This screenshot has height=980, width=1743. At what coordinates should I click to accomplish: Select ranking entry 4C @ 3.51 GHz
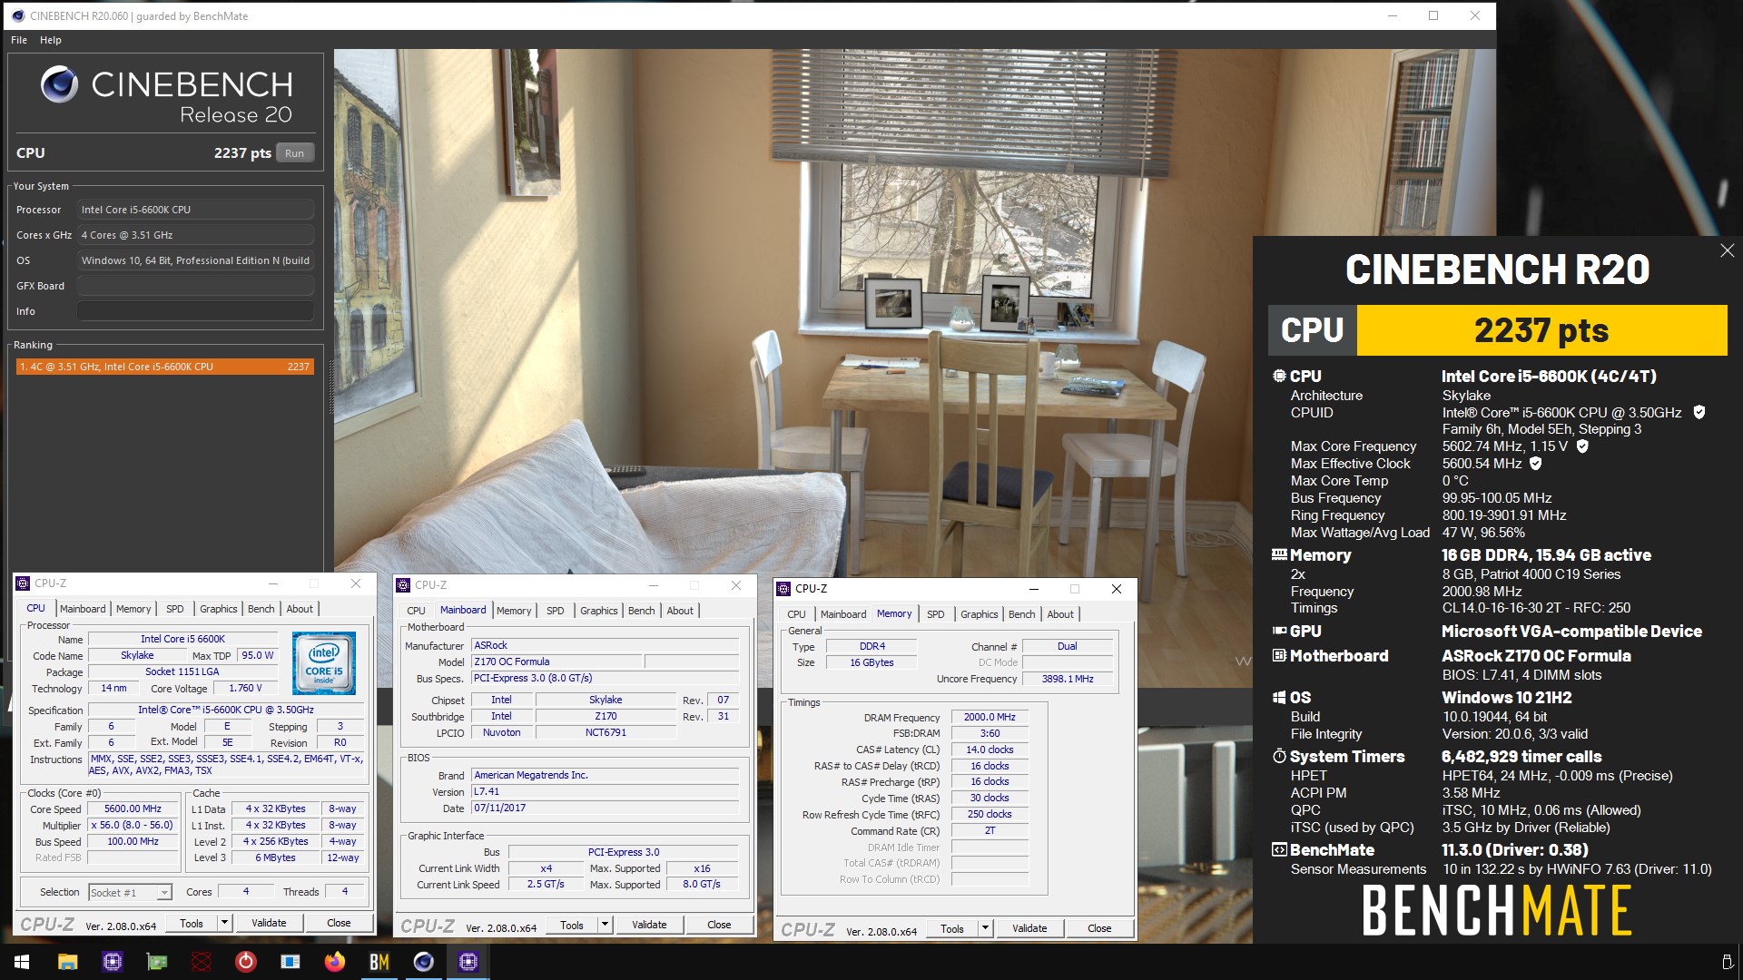point(164,367)
